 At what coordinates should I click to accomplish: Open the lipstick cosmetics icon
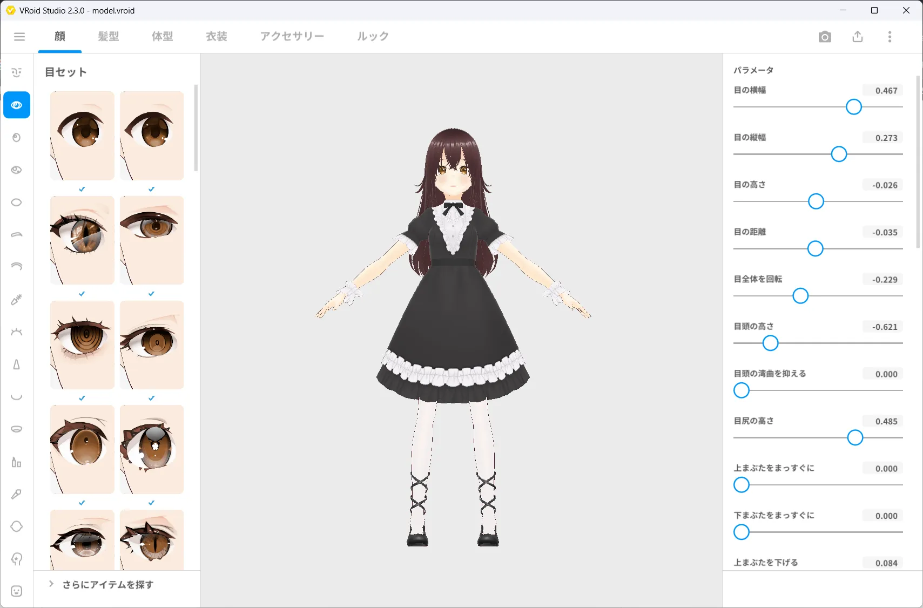17,462
